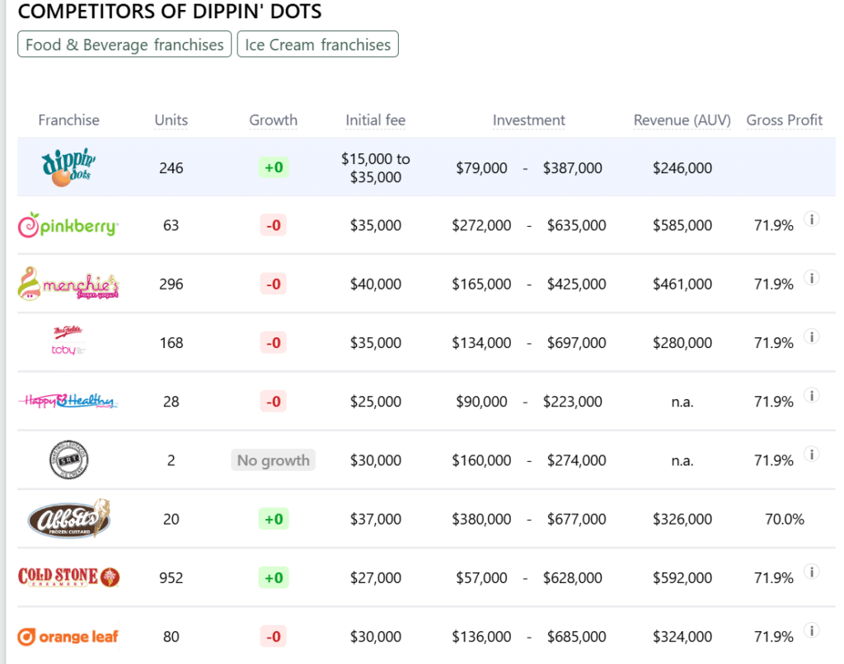Select the Cold Stone Creamery logo
Screen dimensions: 844x664
(68, 577)
